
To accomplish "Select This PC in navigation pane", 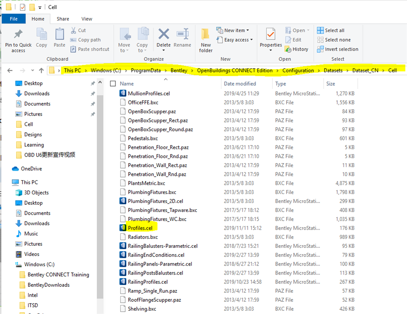I will tap(29, 182).
